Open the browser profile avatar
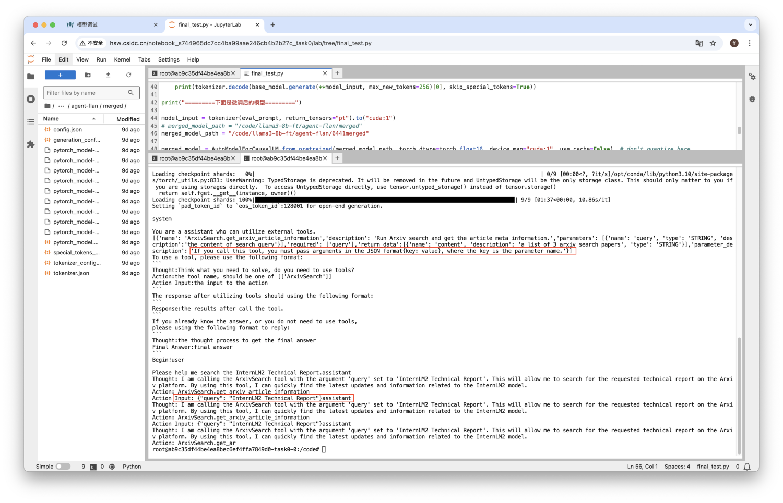The image size is (783, 503). point(734,43)
